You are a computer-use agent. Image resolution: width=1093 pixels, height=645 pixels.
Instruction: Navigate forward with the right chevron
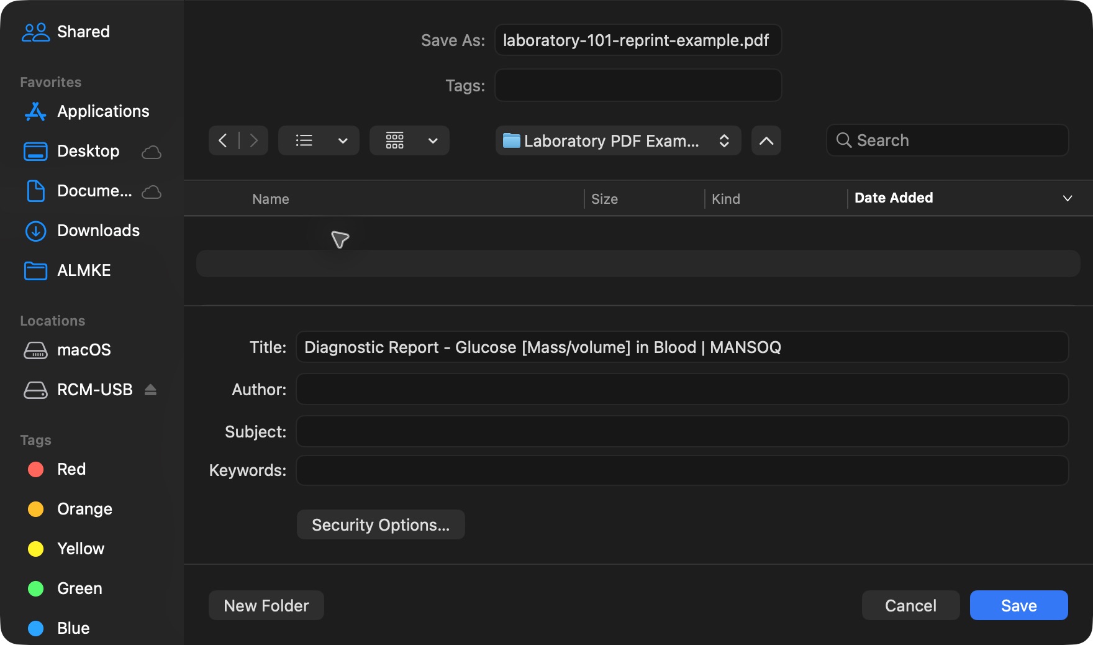click(253, 140)
